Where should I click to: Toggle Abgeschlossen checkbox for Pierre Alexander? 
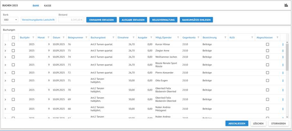[267, 73]
